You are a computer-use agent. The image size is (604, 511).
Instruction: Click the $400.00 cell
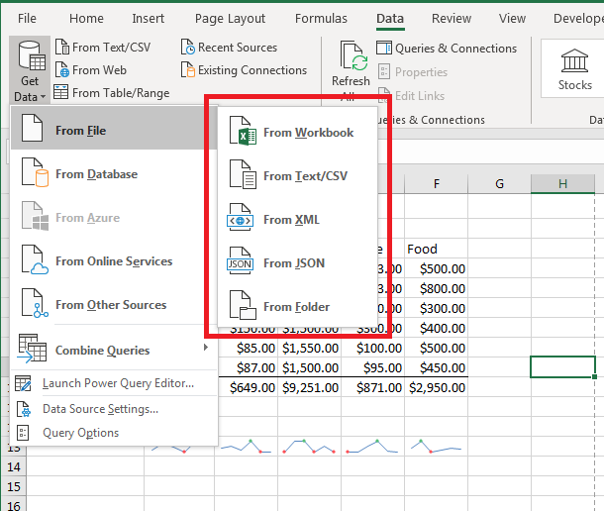tap(437, 329)
